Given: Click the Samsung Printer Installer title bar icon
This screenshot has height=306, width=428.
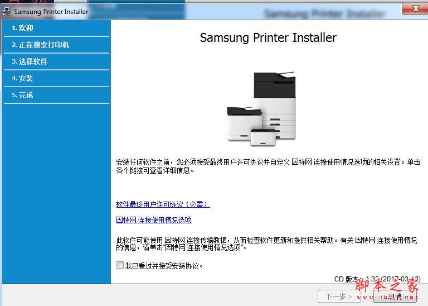Looking at the screenshot, I should pos(6,12).
